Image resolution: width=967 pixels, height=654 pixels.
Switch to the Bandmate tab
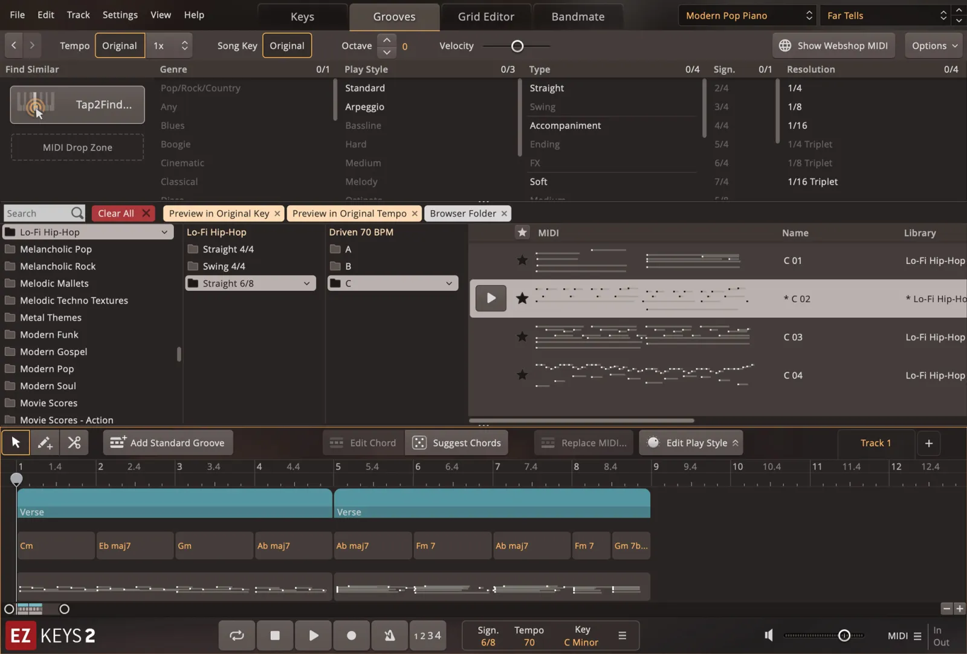click(578, 17)
